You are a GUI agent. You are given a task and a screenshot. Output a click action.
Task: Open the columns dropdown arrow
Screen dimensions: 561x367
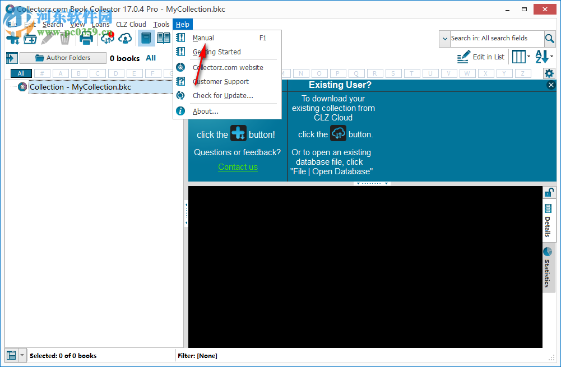529,57
